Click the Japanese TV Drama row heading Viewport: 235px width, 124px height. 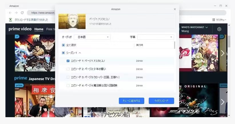(42, 79)
